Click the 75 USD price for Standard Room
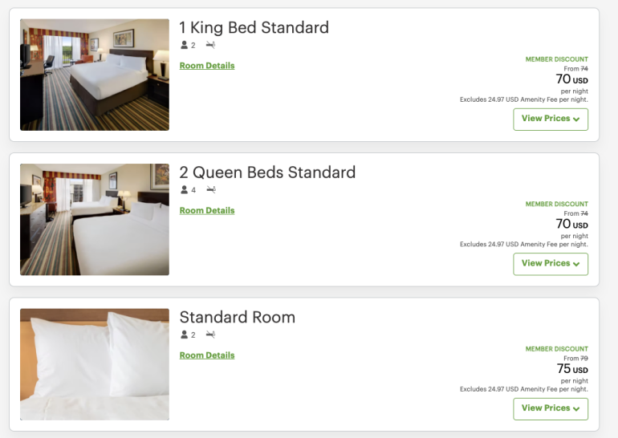 571,369
